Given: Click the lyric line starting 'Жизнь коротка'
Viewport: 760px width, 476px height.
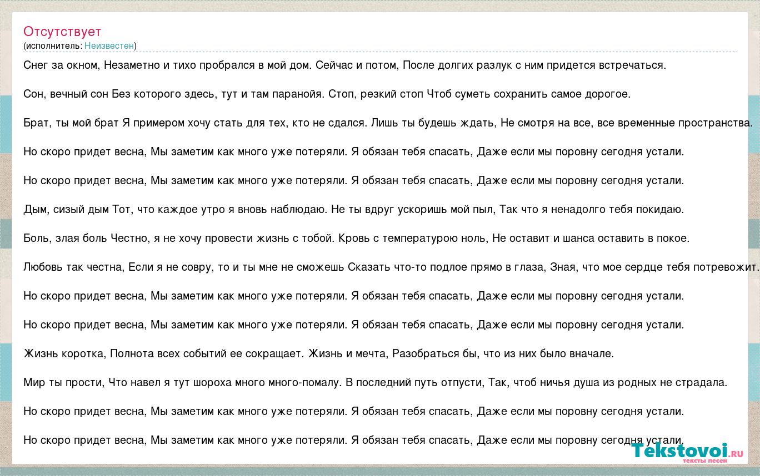Looking at the screenshot, I should point(319,353).
